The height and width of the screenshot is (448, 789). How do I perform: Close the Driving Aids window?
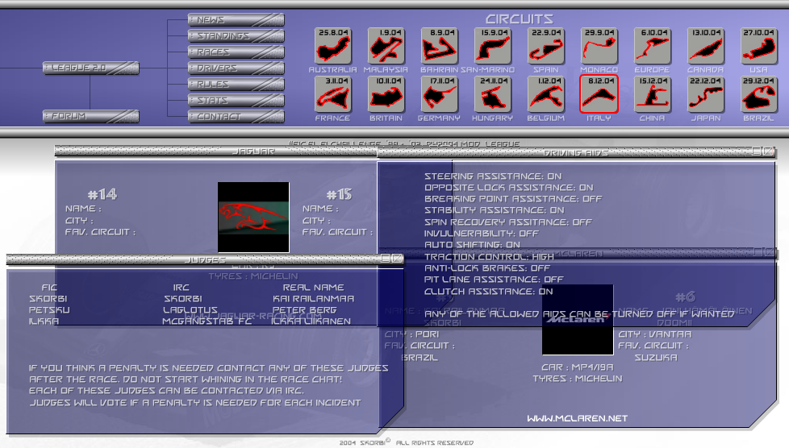(768, 151)
